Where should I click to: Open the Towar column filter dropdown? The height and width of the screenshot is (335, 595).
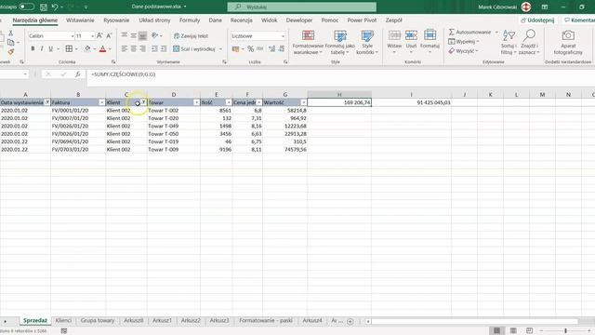(196, 102)
